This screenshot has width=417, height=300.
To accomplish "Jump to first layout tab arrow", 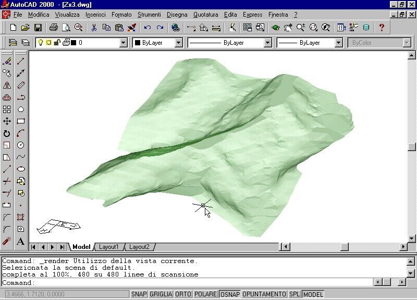I will coord(33,247).
